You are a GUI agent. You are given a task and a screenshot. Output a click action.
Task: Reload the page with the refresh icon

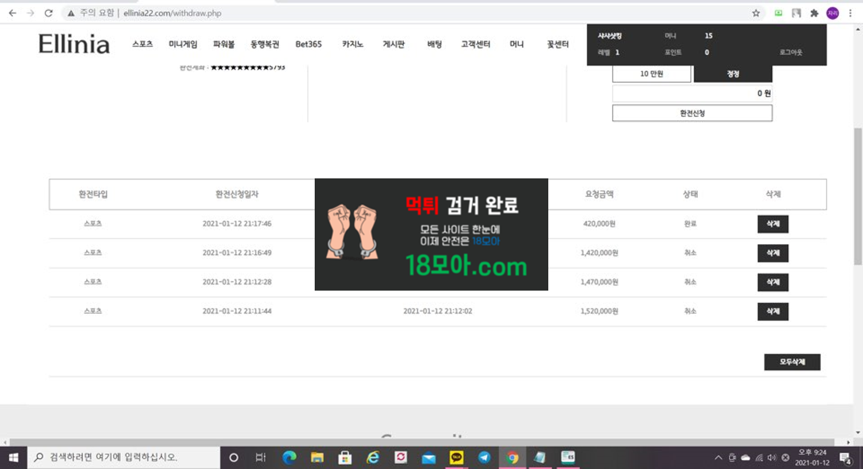click(48, 13)
